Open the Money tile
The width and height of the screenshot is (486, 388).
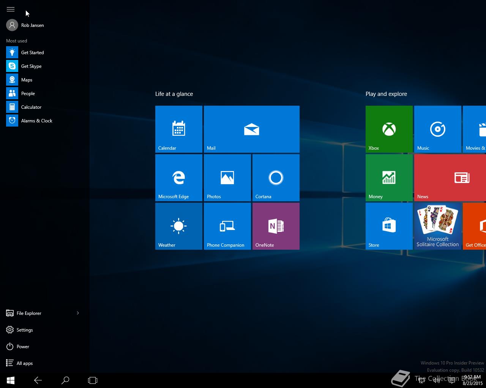click(389, 178)
